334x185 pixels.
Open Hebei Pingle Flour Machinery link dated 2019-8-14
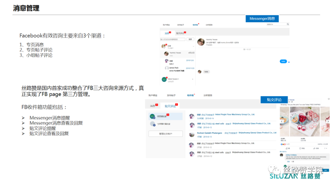235,114
